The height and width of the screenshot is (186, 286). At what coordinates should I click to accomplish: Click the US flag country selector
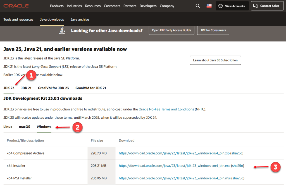209,6
